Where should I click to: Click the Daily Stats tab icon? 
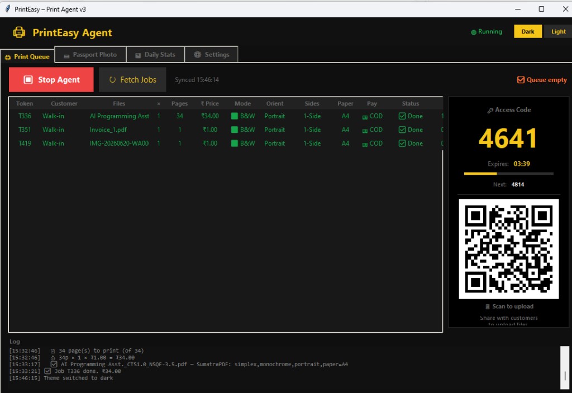point(138,55)
